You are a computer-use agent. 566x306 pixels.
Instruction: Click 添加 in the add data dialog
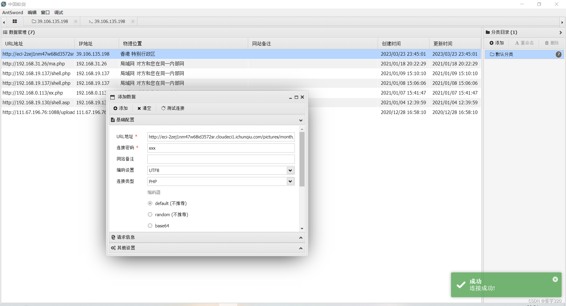(121, 108)
